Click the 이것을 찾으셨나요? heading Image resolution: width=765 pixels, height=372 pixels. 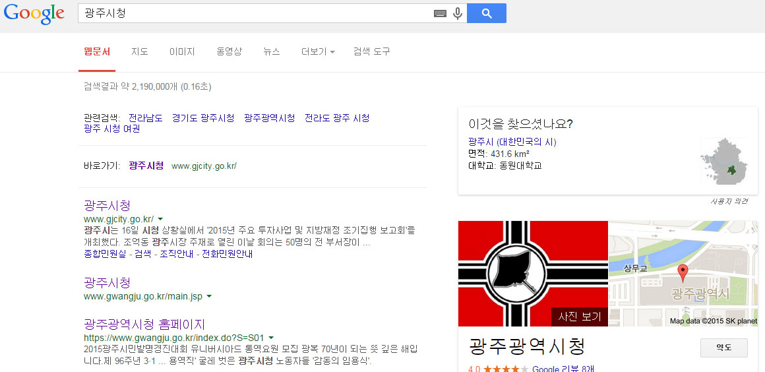520,123
